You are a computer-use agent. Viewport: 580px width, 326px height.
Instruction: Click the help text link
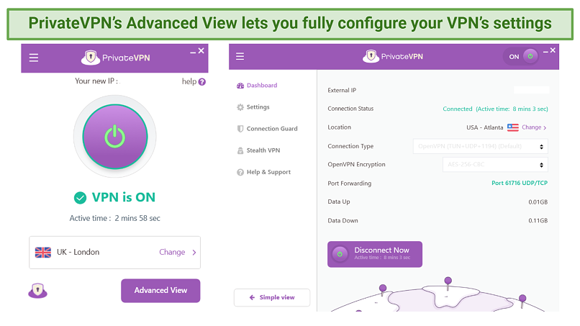189,81
